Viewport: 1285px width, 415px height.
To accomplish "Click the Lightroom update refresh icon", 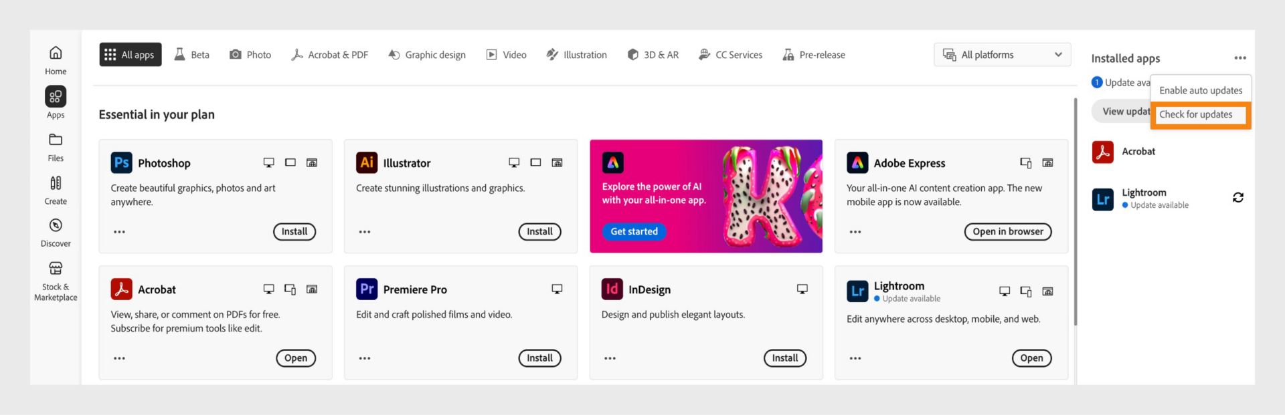I will 1237,198.
